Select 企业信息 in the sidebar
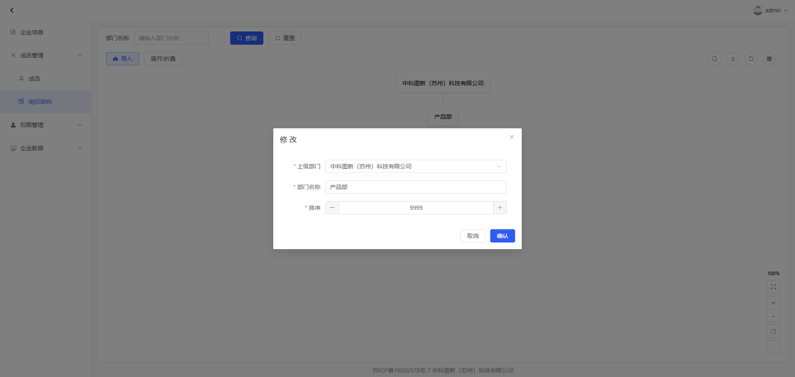Screen dimensions: 795x377 coord(32,32)
